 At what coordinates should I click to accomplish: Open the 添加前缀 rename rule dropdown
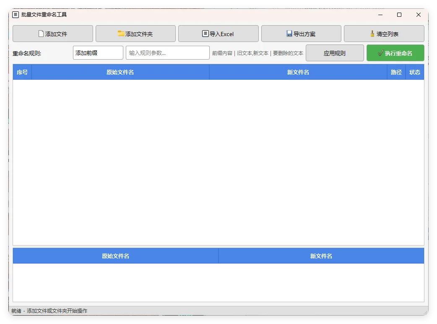pyautogui.click(x=98, y=52)
